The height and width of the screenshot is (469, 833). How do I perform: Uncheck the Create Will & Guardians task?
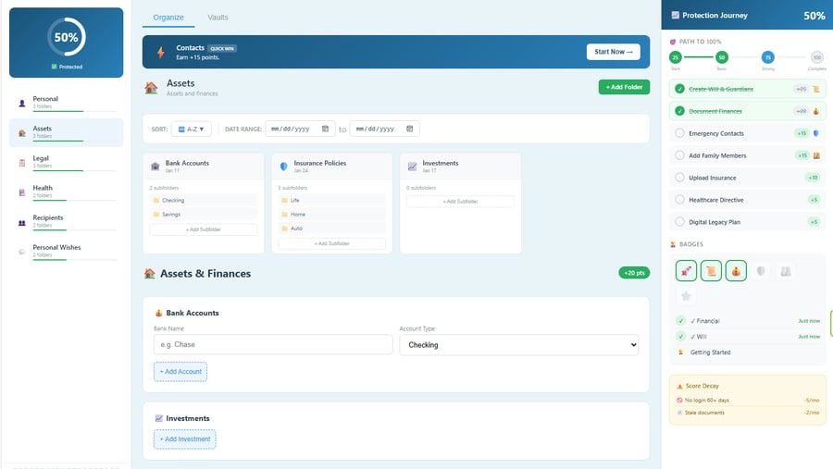tap(680, 89)
